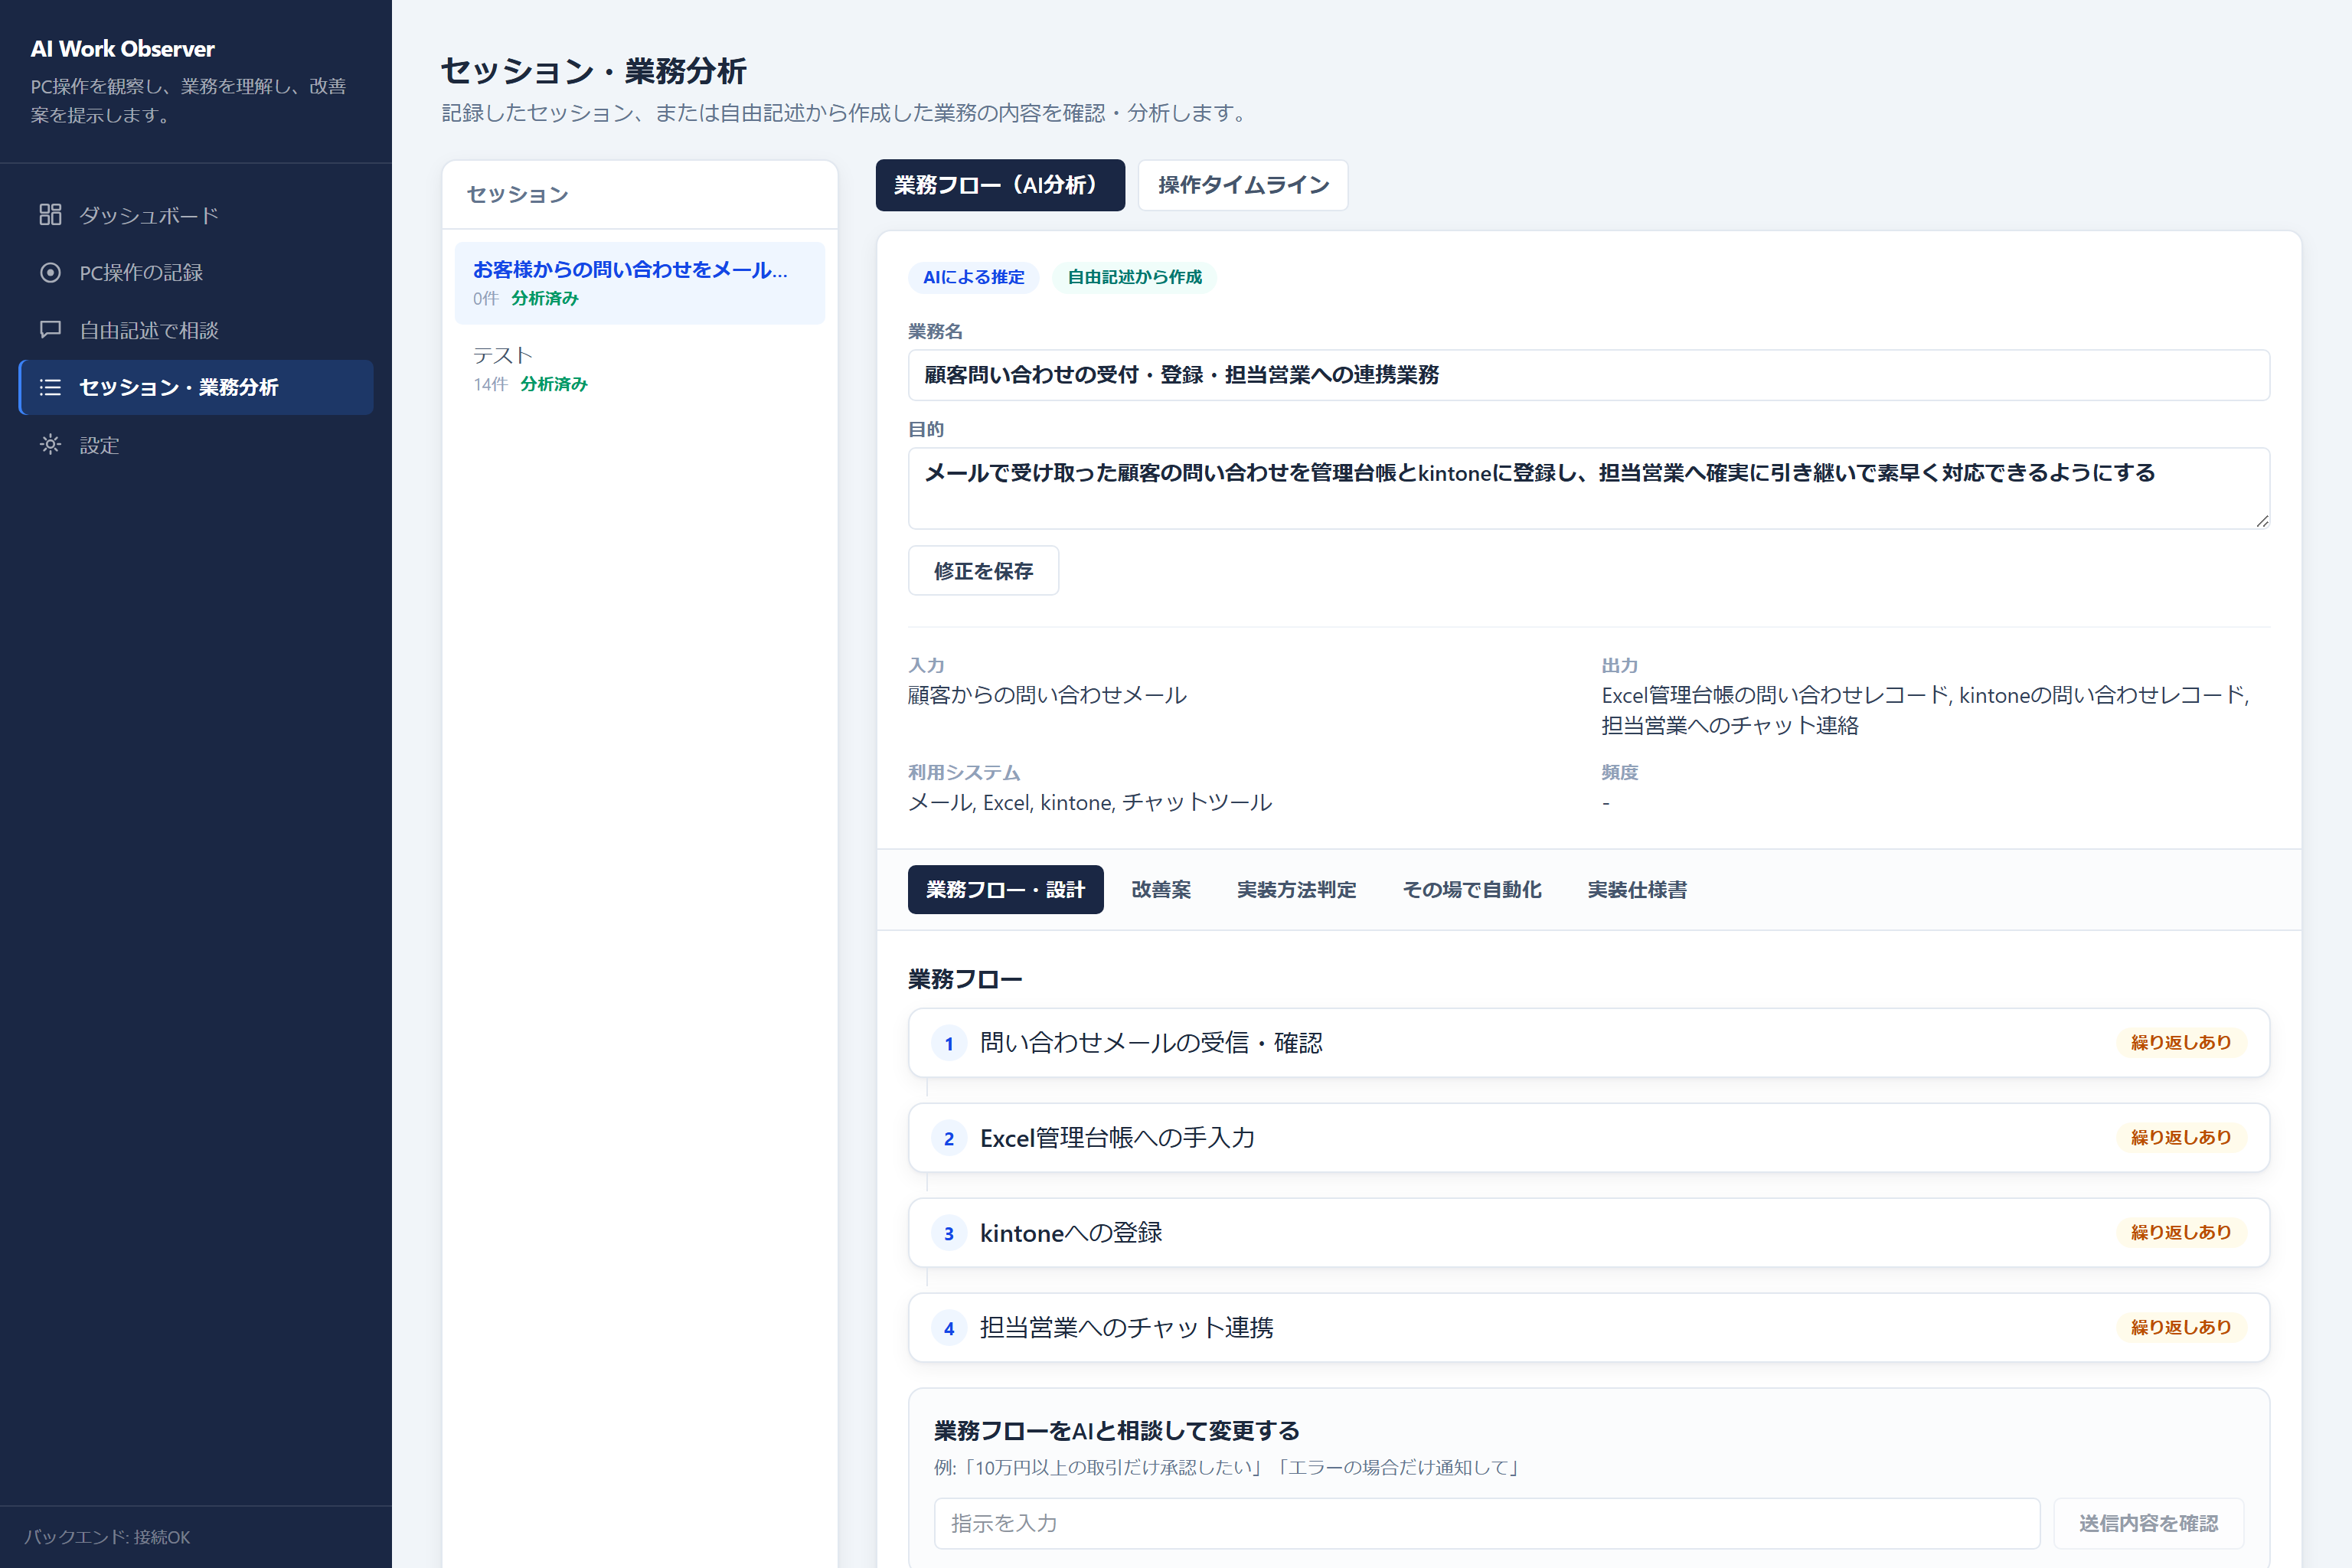Image resolution: width=2352 pixels, height=1568 pixels.
Task: Click the 利用システム value メール, Excel, kintone
Action: pyautogui.click(x=1089, y=803)
